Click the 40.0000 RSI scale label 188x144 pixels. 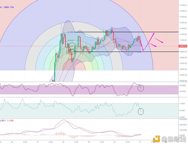click(x=182, y=91)
